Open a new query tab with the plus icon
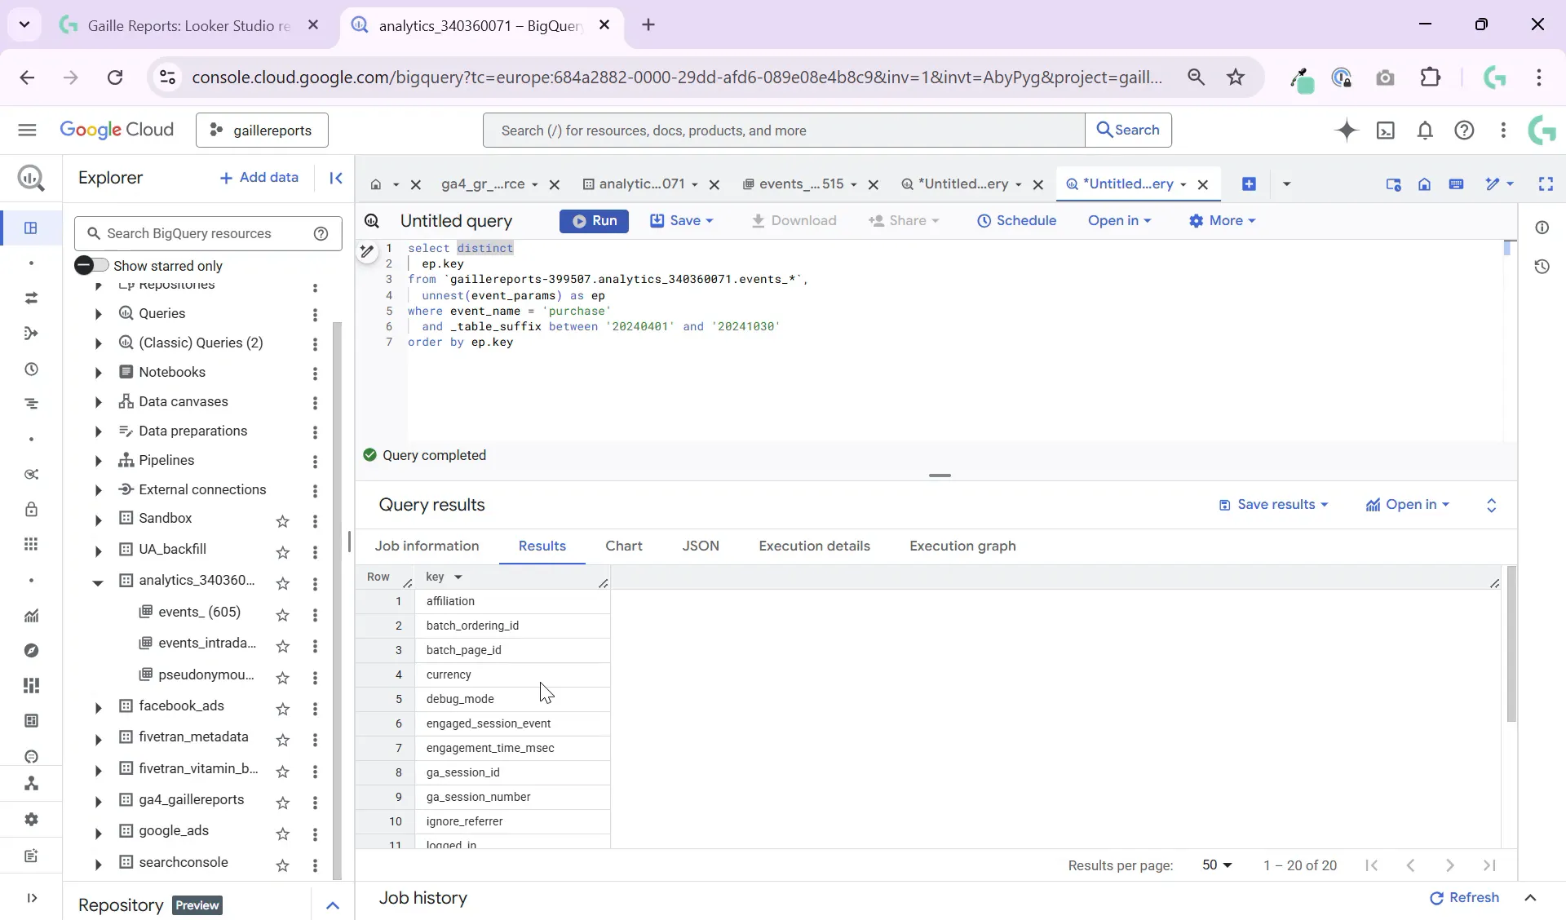 click(x=1249, y=184)
